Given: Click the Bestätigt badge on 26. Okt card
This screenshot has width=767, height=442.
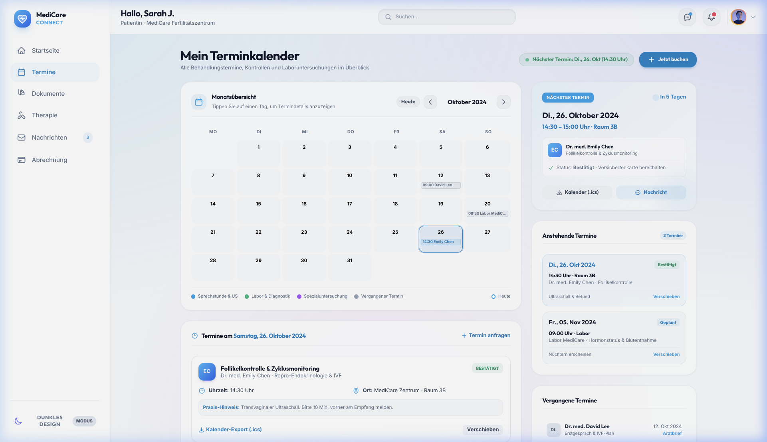Looking at the screenshot, I should pyautogui.click(x=667, y=264).
